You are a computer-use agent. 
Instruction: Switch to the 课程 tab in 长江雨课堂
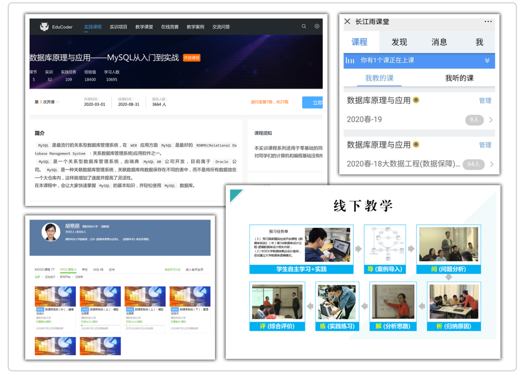360,42
